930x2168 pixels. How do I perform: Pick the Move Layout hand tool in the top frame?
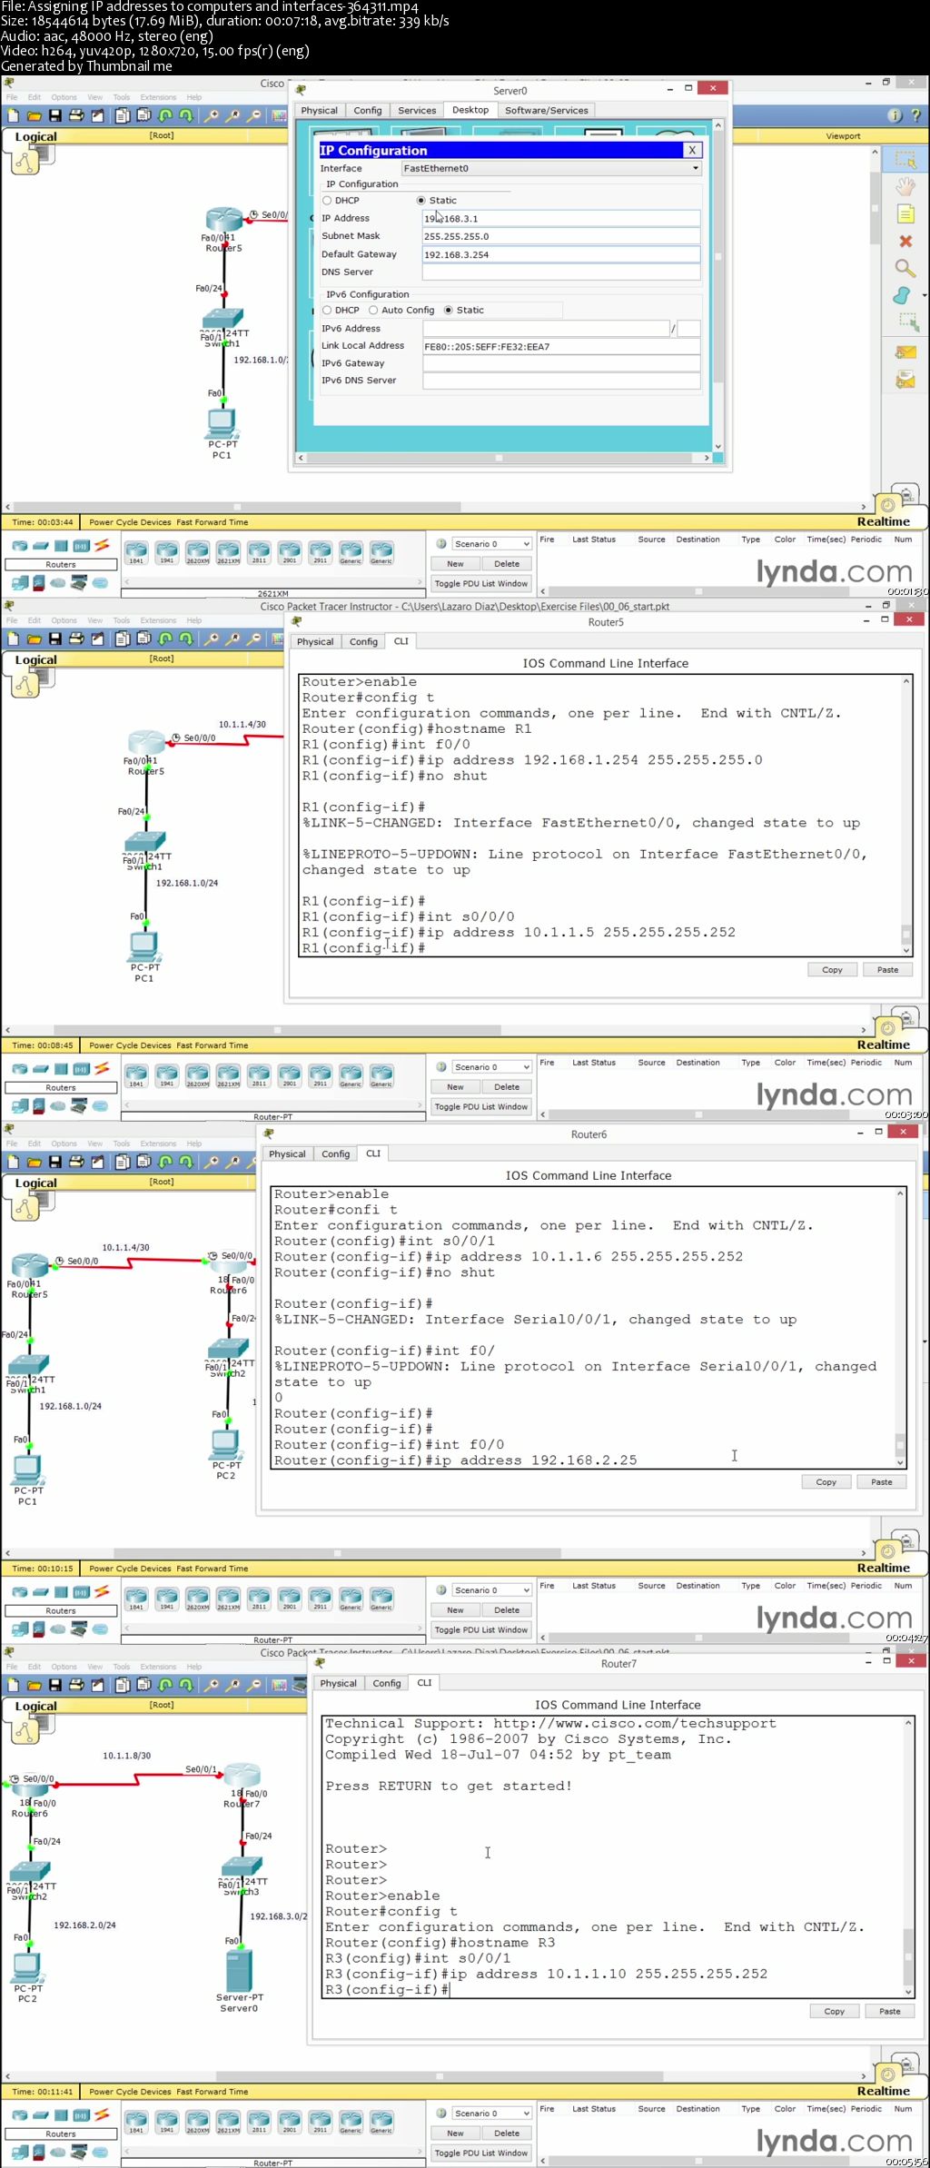coord(905,187)
